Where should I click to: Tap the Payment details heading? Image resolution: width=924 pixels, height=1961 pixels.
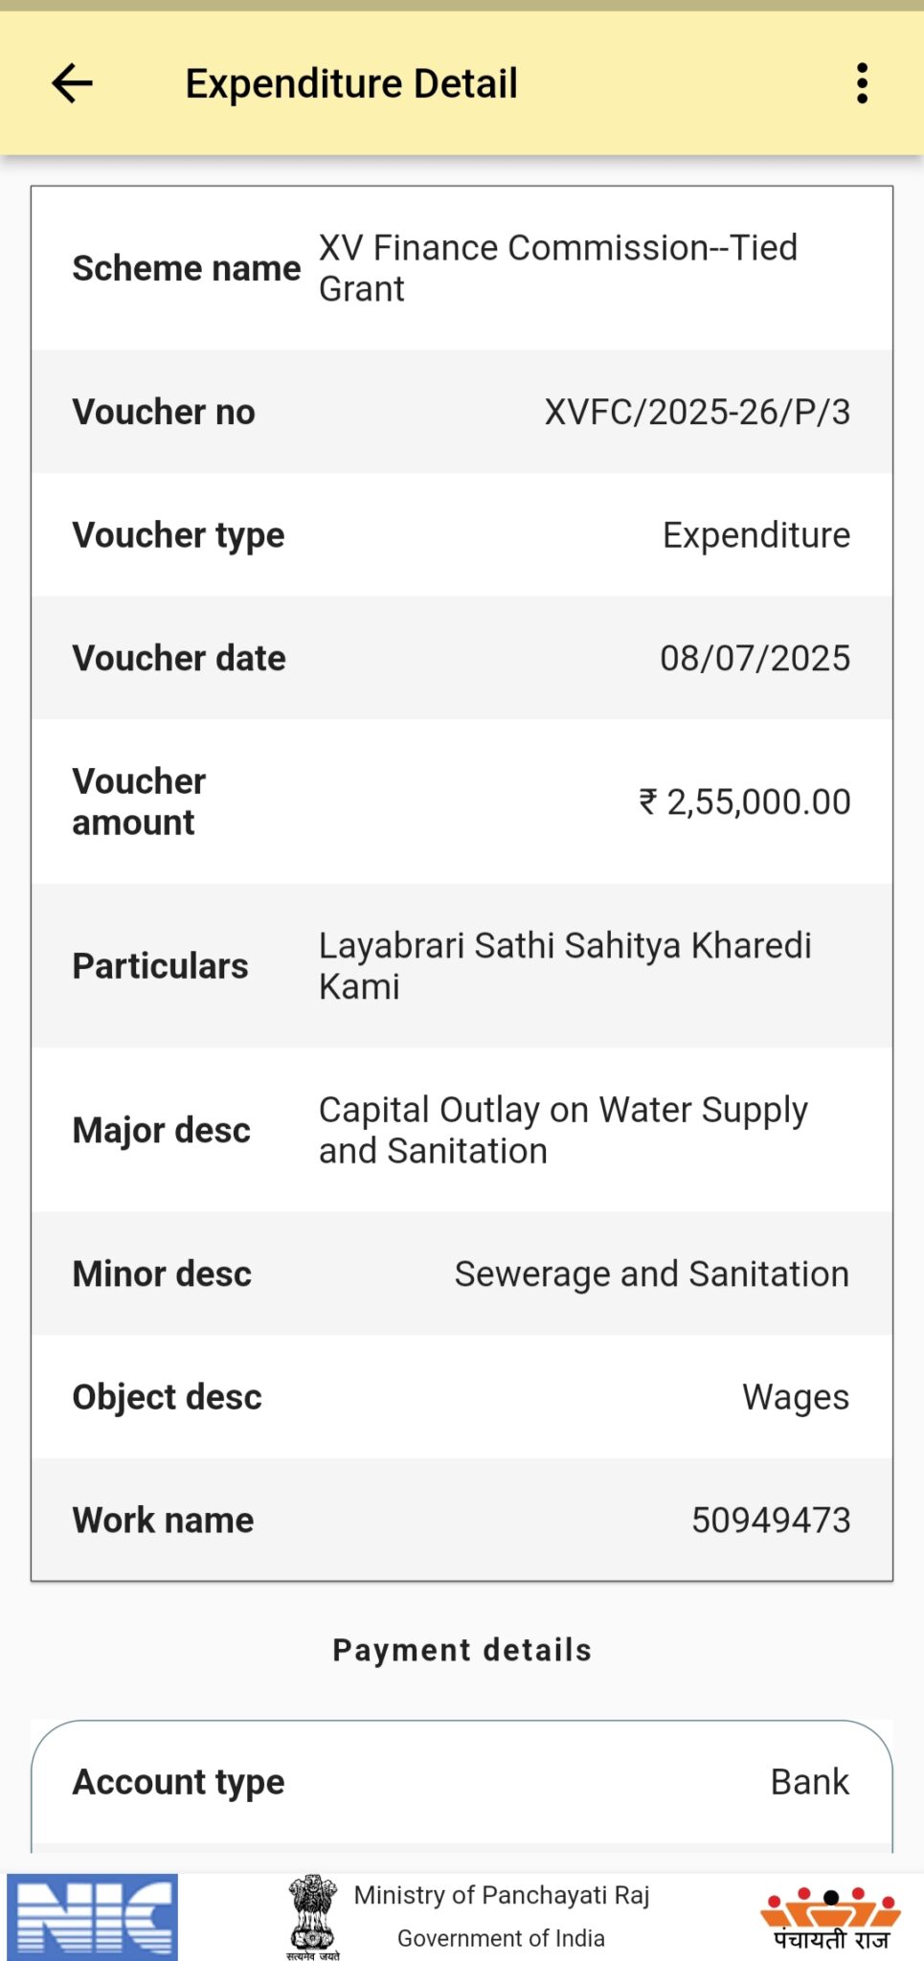coord(462,1650)
